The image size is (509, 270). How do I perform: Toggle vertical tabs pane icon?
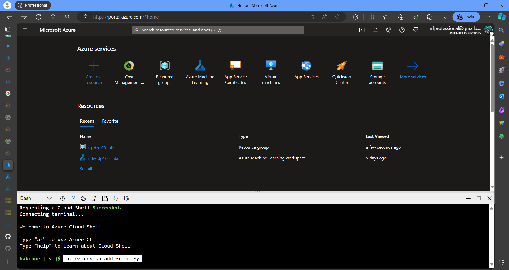[8, 29]
